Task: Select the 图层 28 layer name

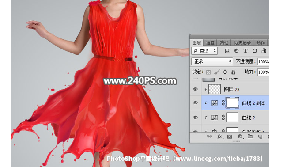Action: tap(231, 89)
